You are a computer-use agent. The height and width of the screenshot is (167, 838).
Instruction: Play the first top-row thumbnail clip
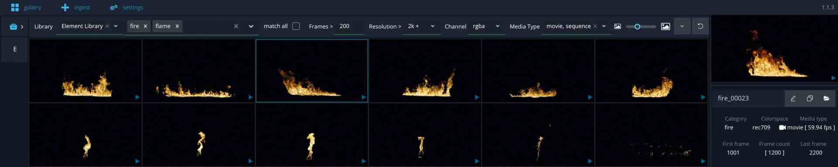pos(137,97)
